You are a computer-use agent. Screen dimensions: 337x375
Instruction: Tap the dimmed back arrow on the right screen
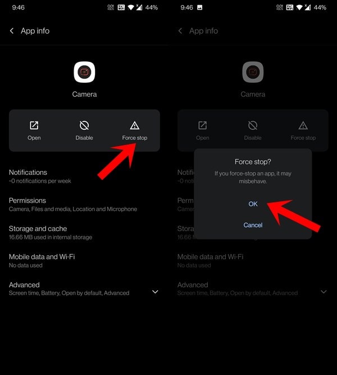pos(180,31)
